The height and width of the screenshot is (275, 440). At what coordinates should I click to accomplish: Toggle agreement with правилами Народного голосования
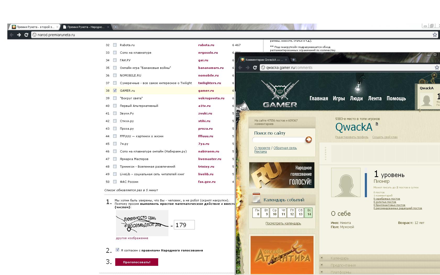tap(117, 250)
